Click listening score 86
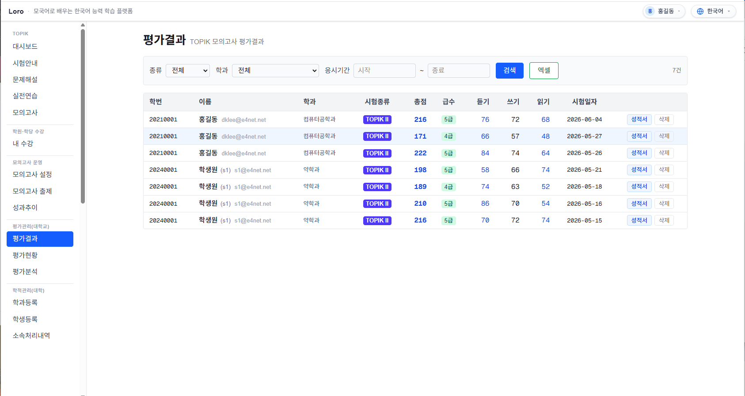Image resolution: width=745 pixels, height=396 pixels. pyautogui.click(x=485, y=204)
